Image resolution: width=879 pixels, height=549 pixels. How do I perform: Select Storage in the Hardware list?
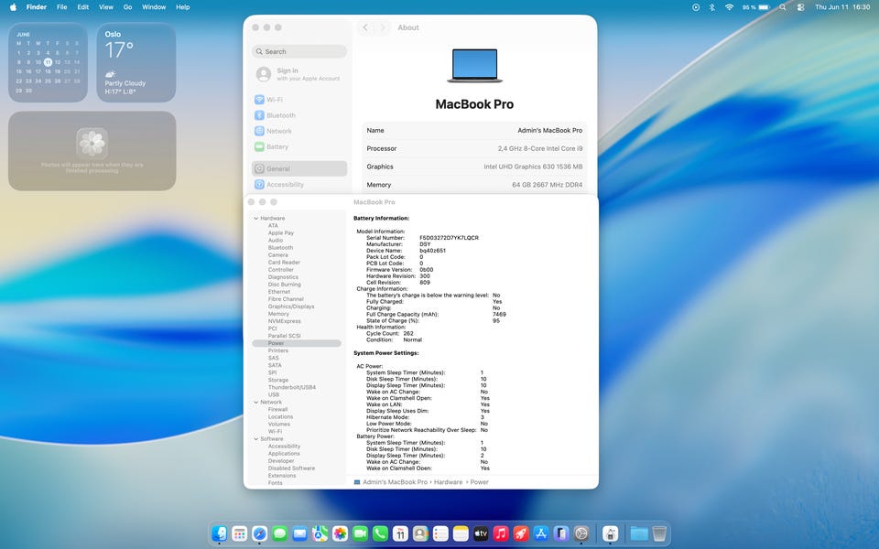tap(278, 380)
